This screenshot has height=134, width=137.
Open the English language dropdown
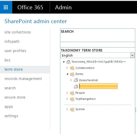(132, 55)
